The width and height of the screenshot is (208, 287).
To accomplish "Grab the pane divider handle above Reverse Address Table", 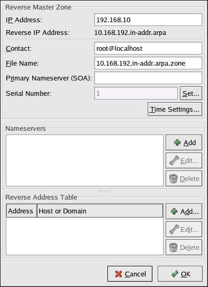I will (105, 191).
